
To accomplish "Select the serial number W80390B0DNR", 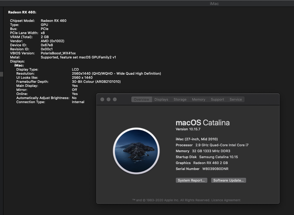I will [215, 169].
